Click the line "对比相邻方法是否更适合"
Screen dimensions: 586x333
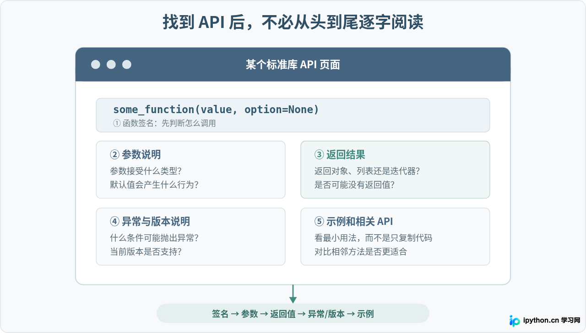[x=361, y=251]
